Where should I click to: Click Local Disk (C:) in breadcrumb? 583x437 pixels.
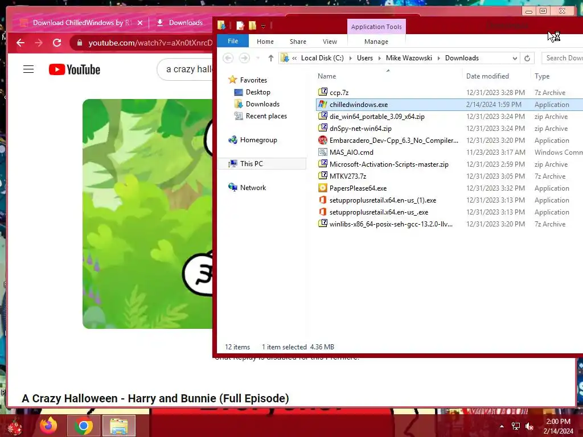(322, 58)
